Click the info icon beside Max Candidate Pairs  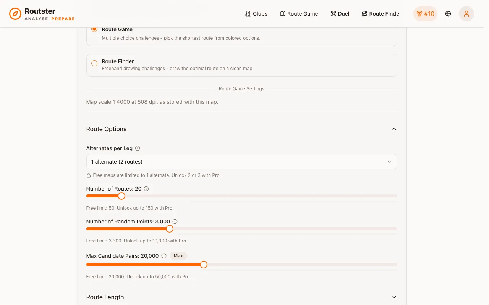(164, 256)
